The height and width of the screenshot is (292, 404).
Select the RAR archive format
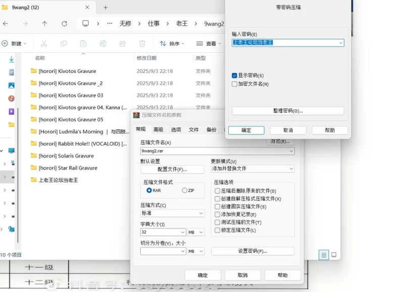pyautogui.click(x=149, y=190)
